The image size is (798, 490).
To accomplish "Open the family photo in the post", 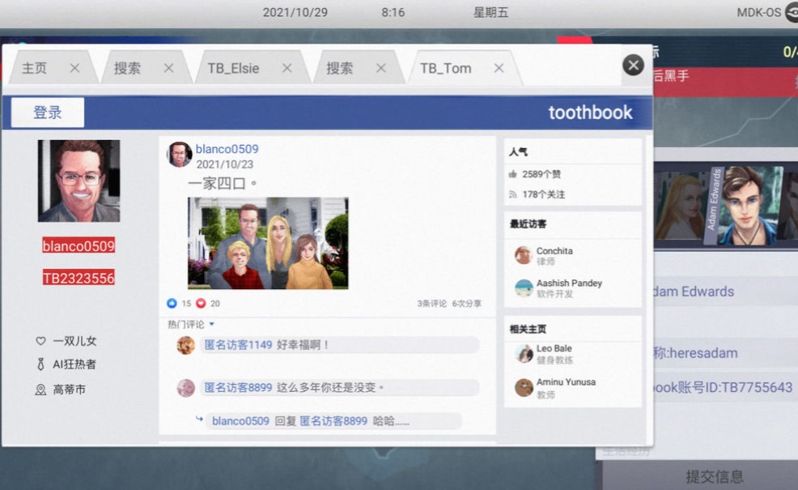I will click(268, 243).
